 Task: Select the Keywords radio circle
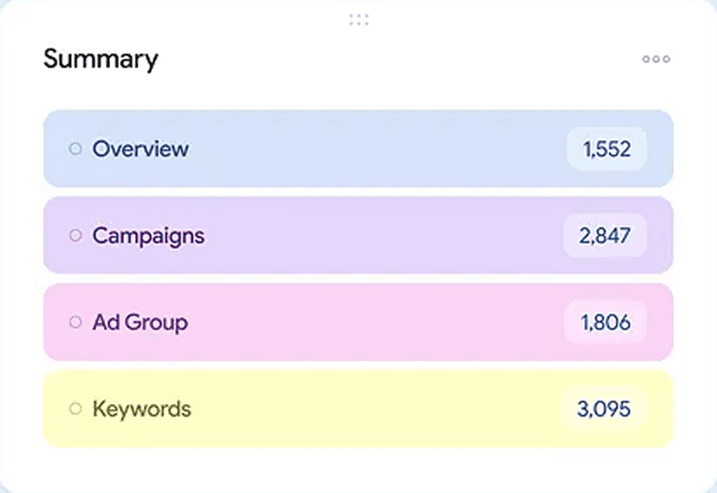click(75, 408)
